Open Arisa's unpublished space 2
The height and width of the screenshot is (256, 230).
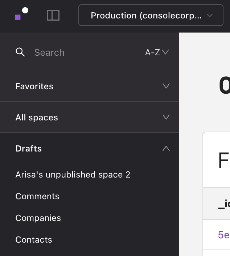click(73, 175)
